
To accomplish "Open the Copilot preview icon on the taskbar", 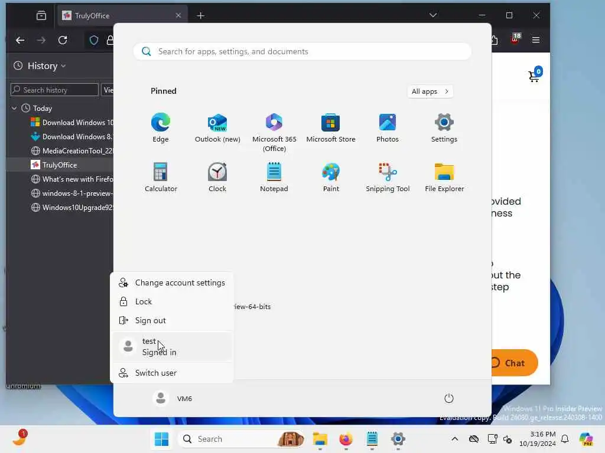I will pos(586,439).
